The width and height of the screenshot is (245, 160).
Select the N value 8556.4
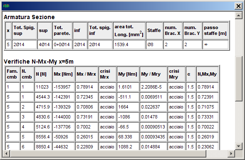43,137
